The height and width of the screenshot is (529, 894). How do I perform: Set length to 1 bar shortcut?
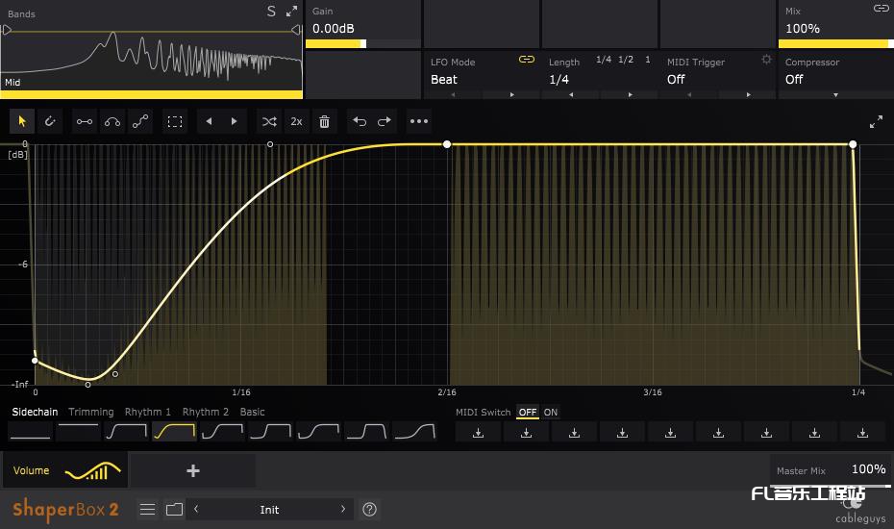[x=648, y=60]
